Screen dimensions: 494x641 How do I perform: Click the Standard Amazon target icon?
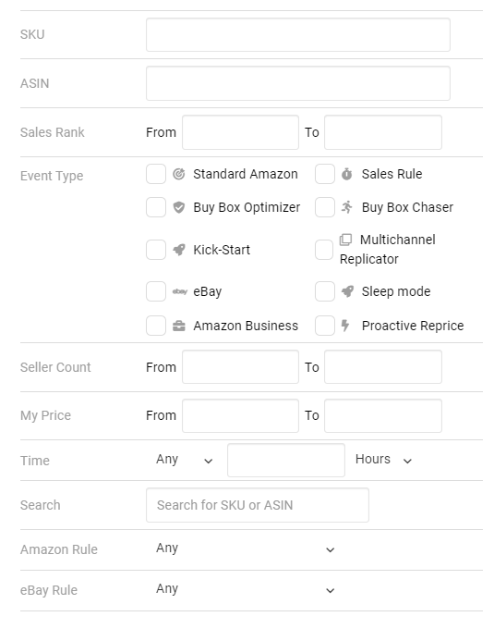(179, 174)
